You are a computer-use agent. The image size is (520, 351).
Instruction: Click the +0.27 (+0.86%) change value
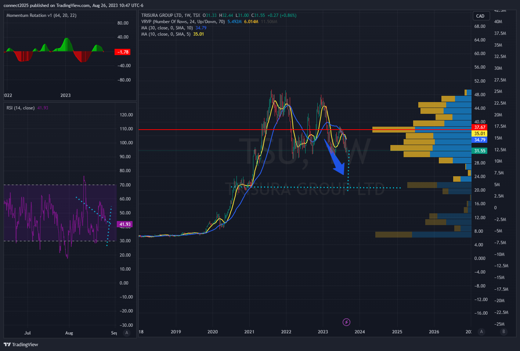click(x=282, y=15)
